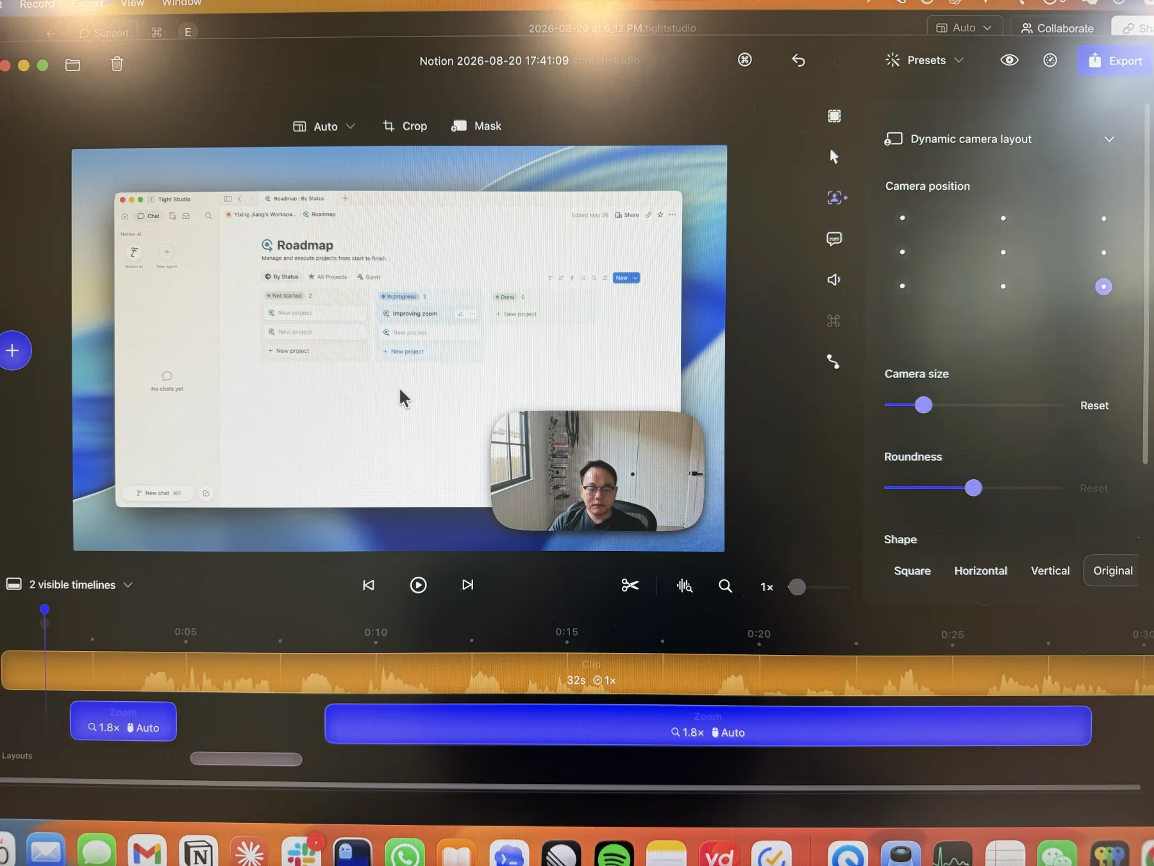Open the speedometer performance icon
Image resolution: width=1154 pixels, height=866 pixels.
(1050, 60)
